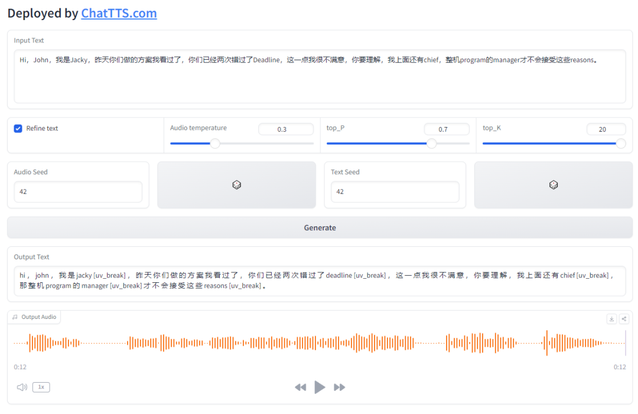Image resolution: width=638 pixels, height=414 pixels.
Task: Seek within the output audio waveform
Action: [x=320, y=343]
